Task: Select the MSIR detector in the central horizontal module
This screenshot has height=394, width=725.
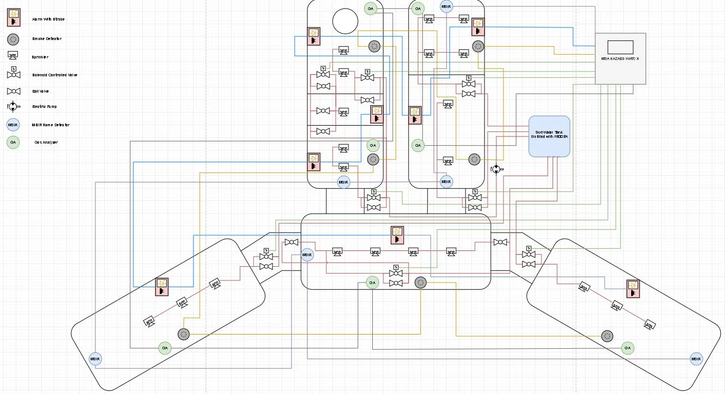Action: [307, 255]
